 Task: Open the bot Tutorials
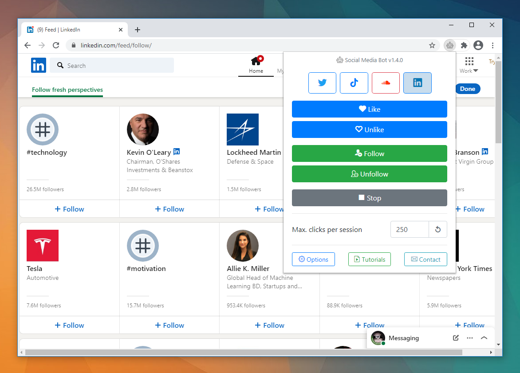coord(370,259)
